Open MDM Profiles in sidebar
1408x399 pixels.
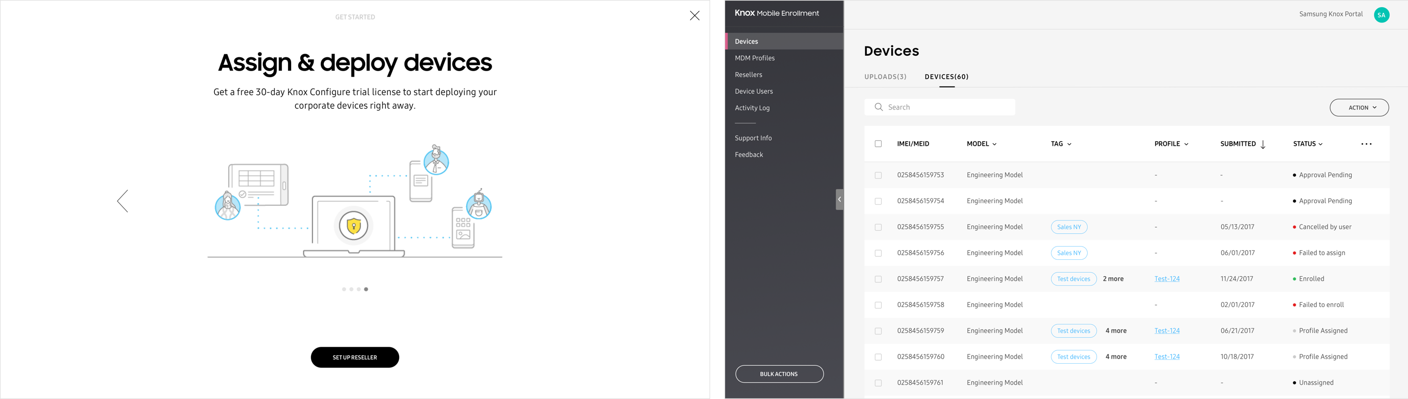tap(754, 58)
